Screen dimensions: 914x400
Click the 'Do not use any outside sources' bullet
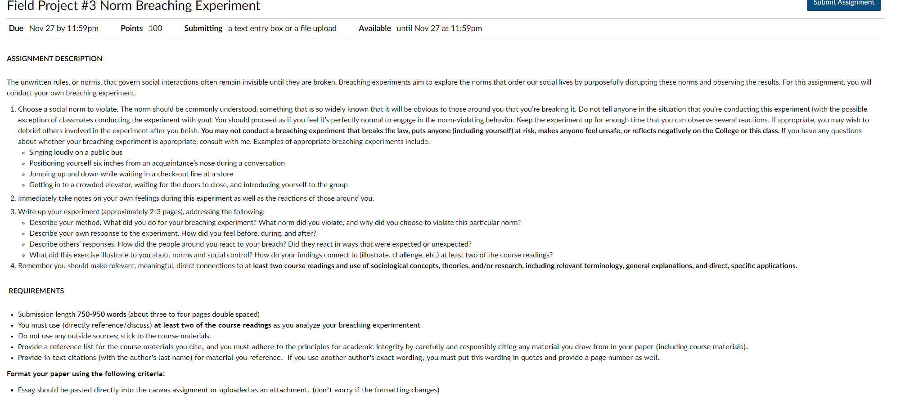tap(114, 336)
